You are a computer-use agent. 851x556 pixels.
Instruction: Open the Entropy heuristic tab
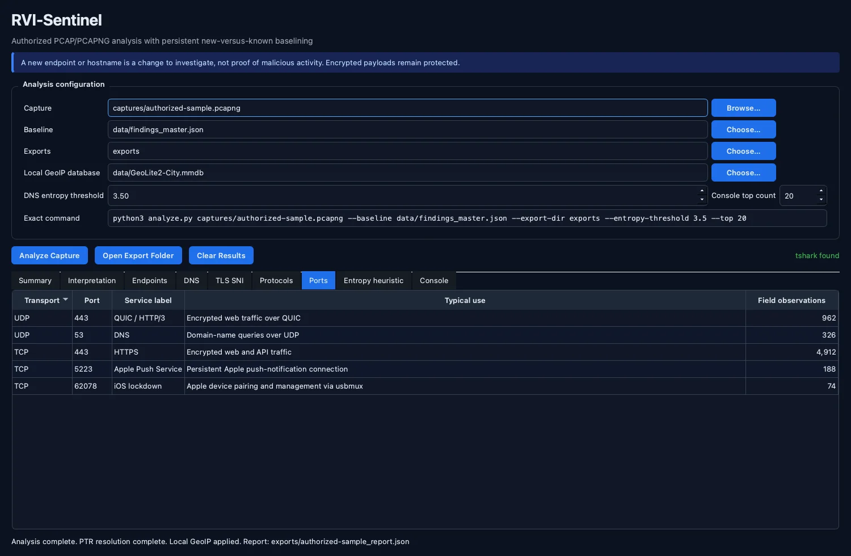tap(373, 280)
